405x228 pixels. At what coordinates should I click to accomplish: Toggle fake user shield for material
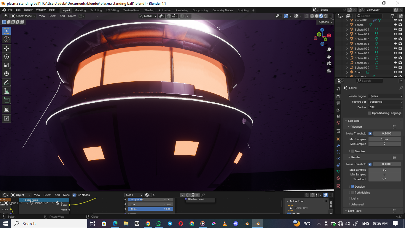click(x=188, y=195)
